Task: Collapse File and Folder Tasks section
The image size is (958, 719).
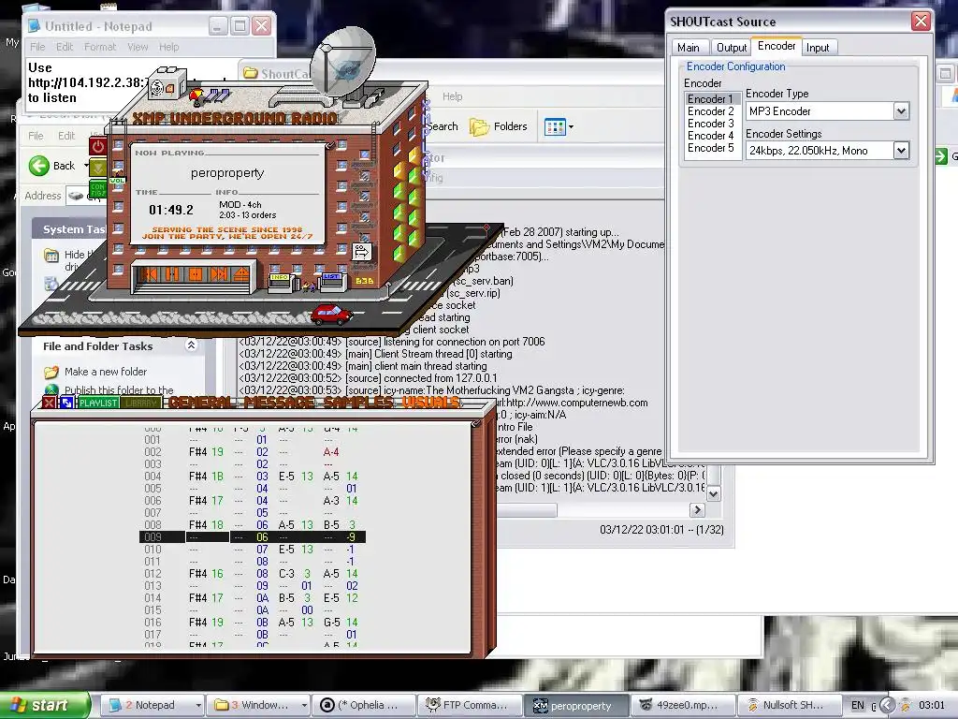Action: (x=191, y=345)
